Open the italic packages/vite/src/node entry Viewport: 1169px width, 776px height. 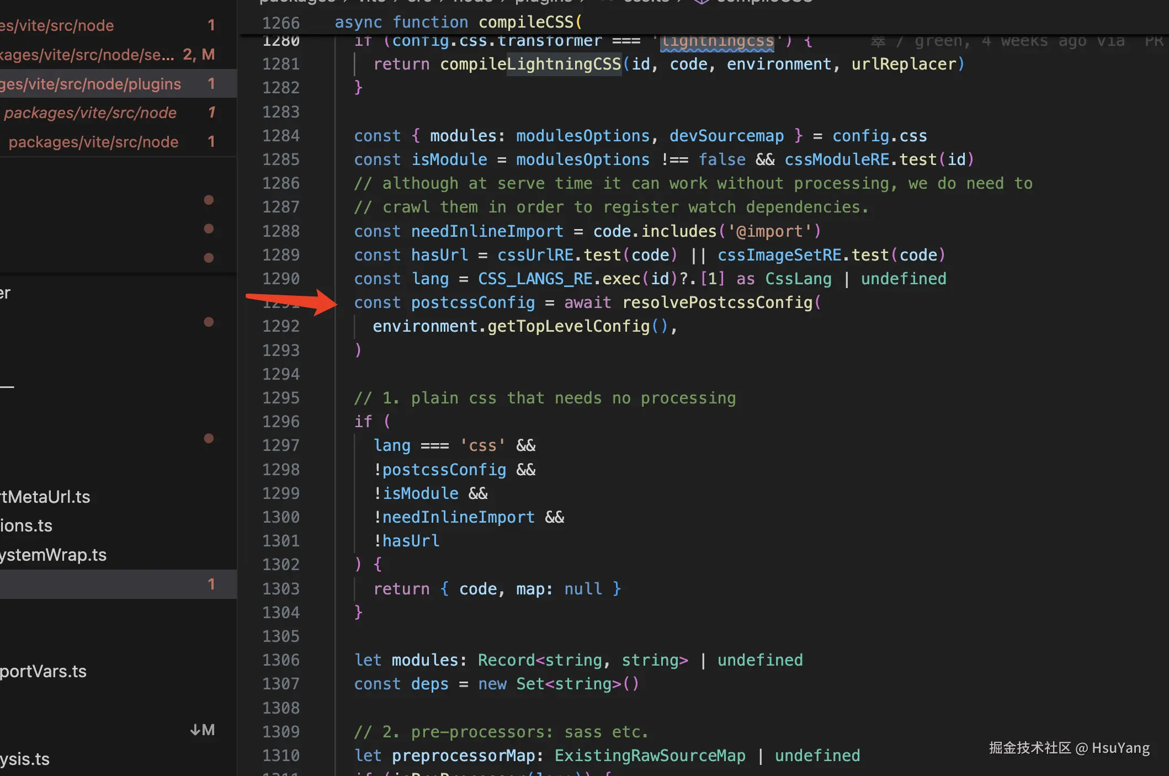pos(91,113)
